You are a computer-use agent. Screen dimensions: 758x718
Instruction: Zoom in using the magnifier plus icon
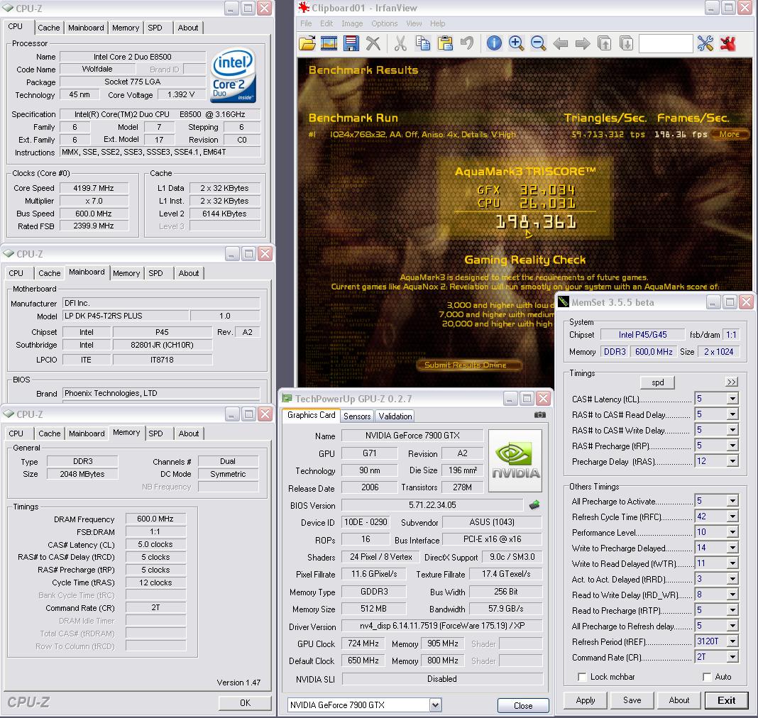516,43
